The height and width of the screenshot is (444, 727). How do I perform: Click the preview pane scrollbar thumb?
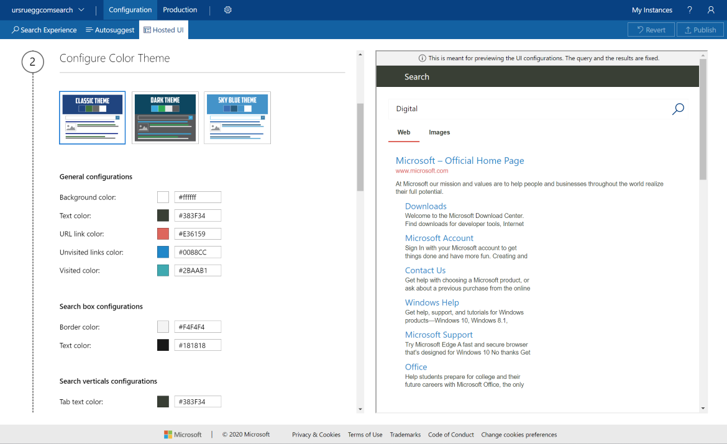click(x=703, y=119)
